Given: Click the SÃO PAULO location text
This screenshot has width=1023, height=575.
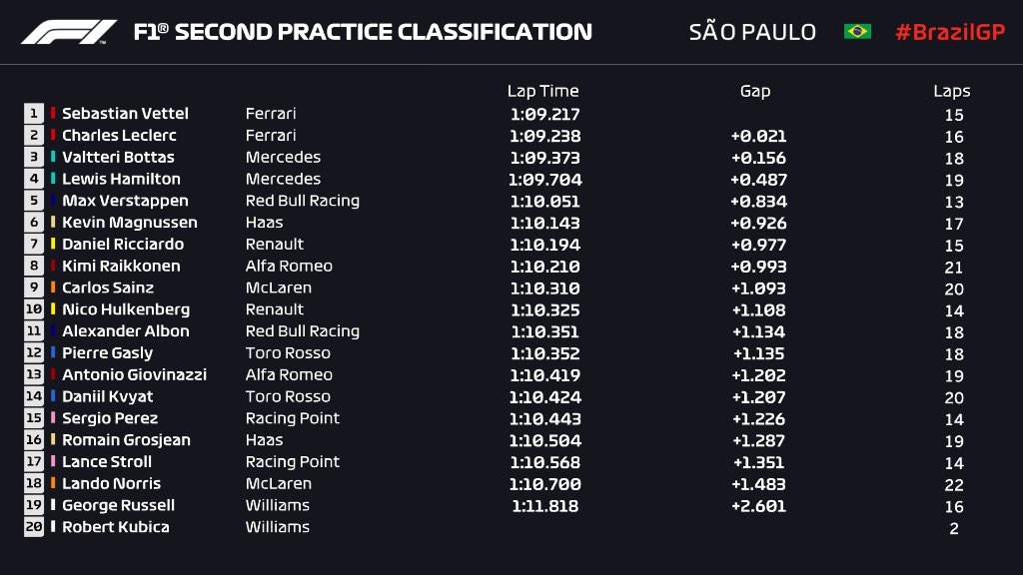Looking at the screenshot, I should point(752,32).
